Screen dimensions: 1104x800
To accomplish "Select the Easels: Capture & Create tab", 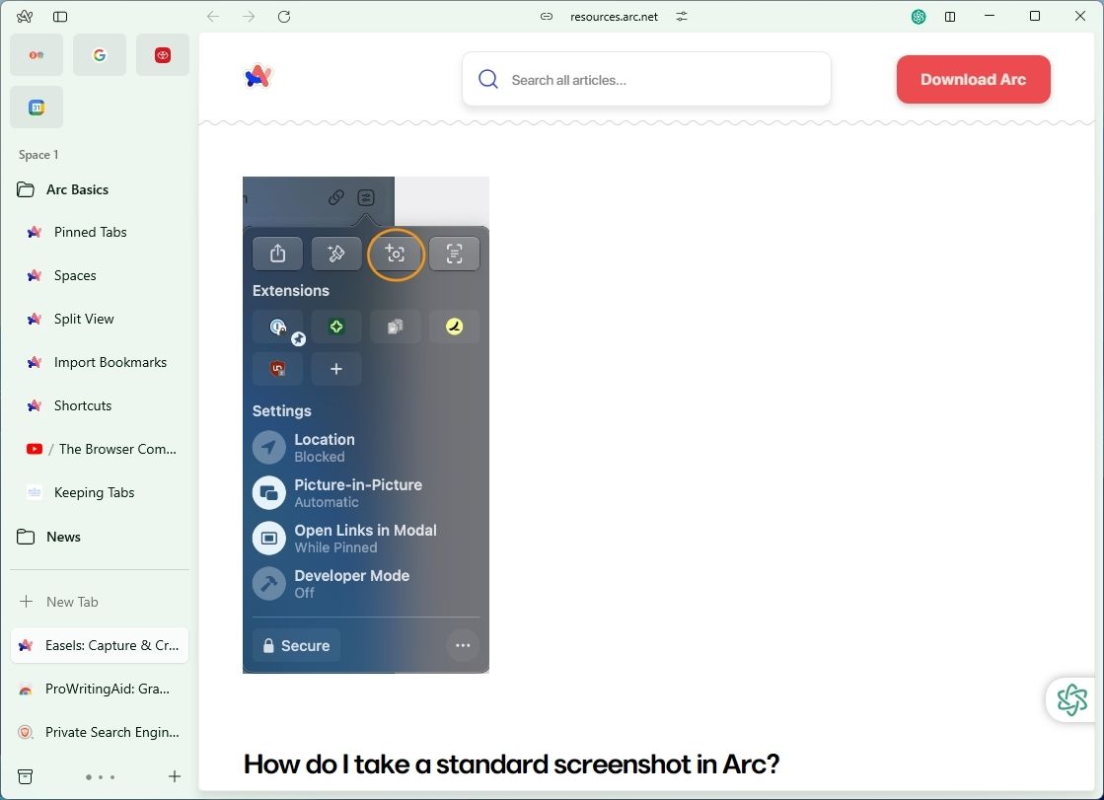I will [x=100, y=645].
